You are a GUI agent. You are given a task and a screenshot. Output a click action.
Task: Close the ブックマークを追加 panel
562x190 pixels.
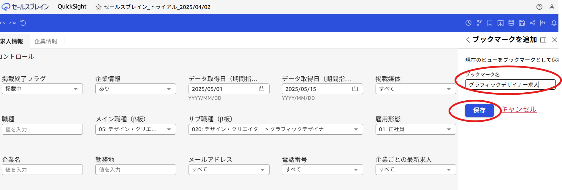[x=555, y=40]
